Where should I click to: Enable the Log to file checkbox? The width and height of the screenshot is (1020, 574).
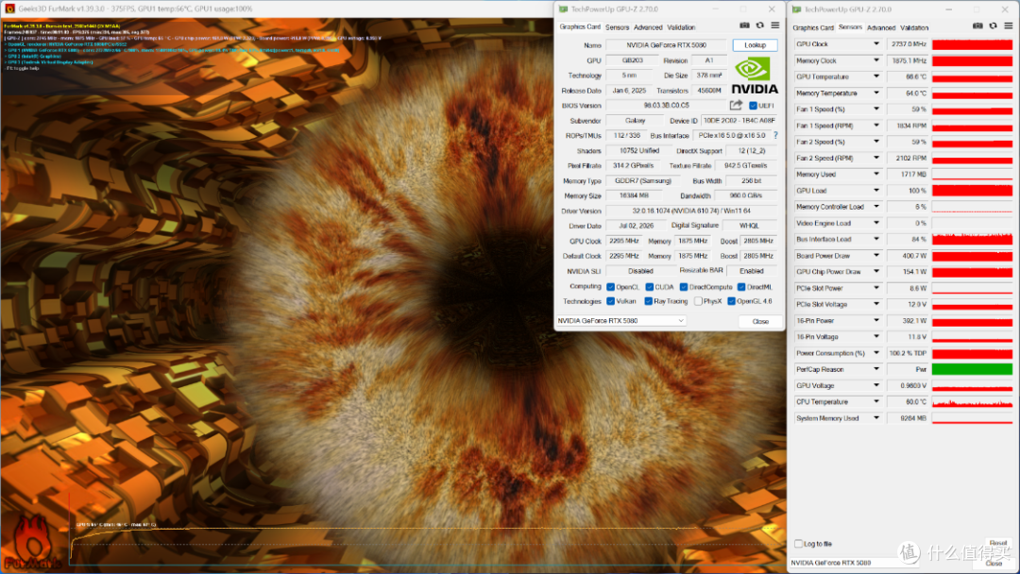(798, 544)
